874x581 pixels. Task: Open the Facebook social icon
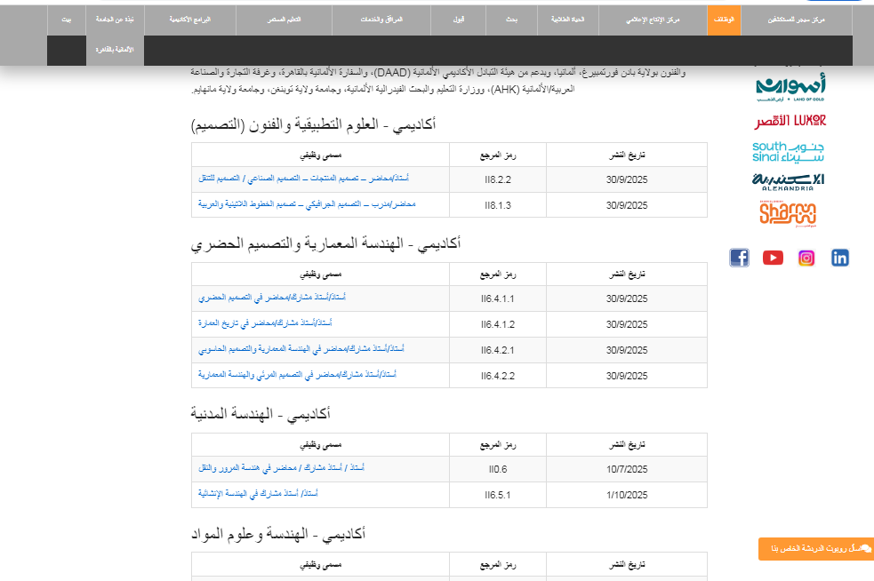(739, 258)
